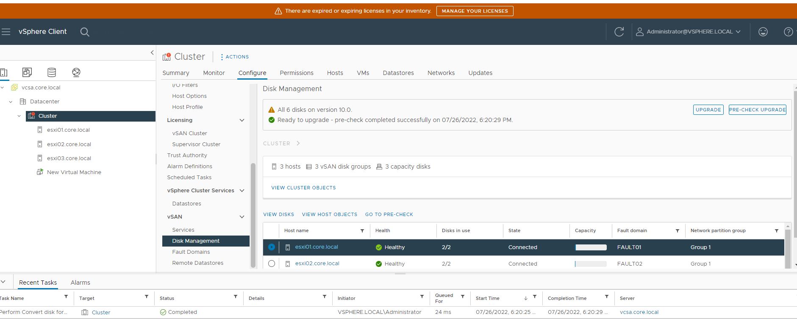
Task: Collapse the vSphere Cluster Services section
Action: [242, 191]
